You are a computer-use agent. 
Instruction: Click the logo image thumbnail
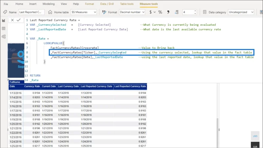[16, 61]
